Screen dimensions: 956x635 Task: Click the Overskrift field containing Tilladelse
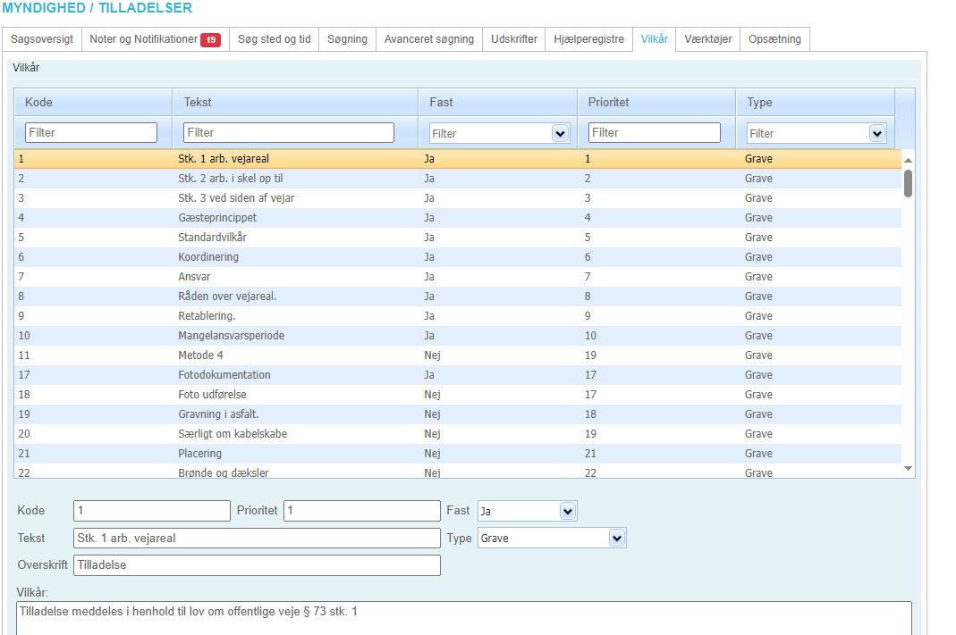point(257,565)
